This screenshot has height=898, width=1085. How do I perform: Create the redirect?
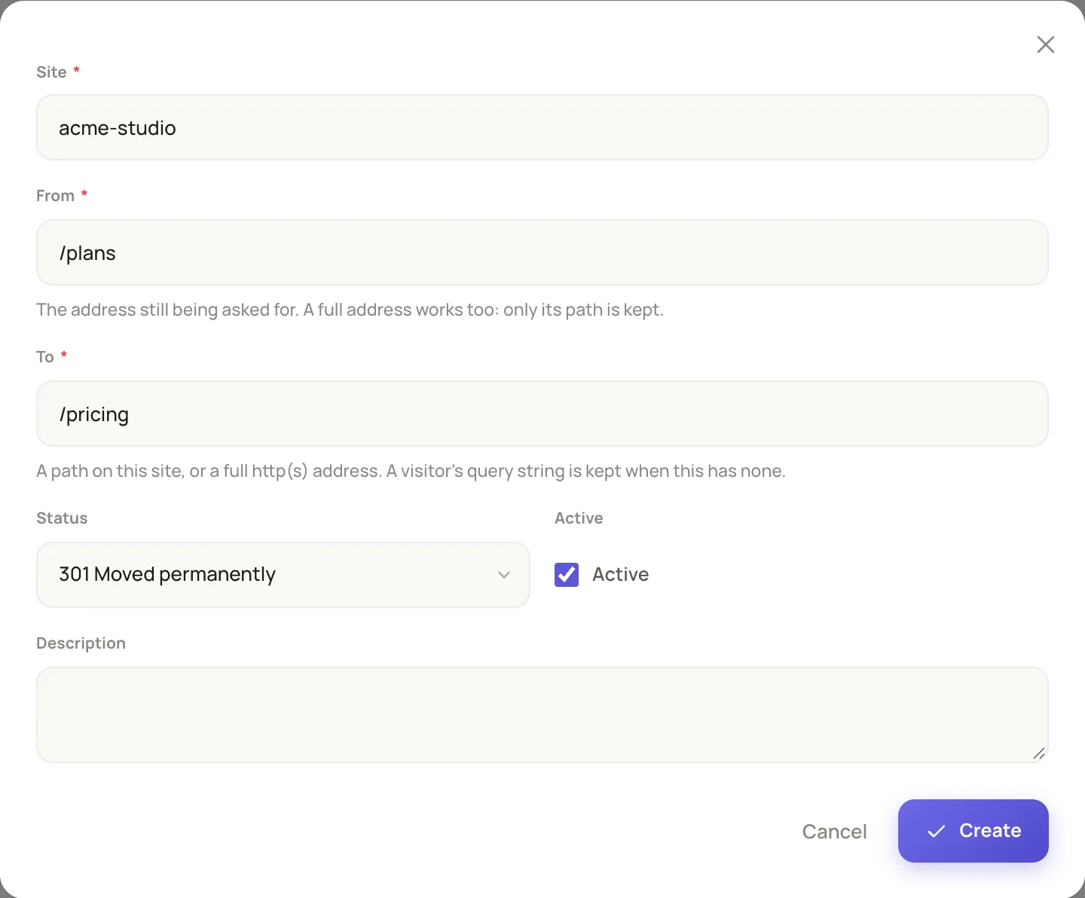[973, 831]
